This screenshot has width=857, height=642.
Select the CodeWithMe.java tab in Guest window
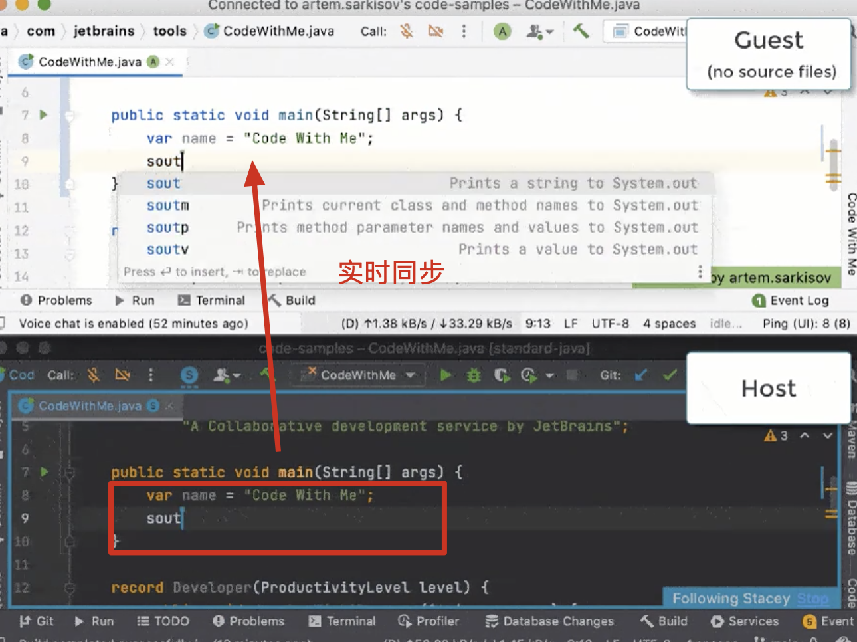[x=90, y=62]
